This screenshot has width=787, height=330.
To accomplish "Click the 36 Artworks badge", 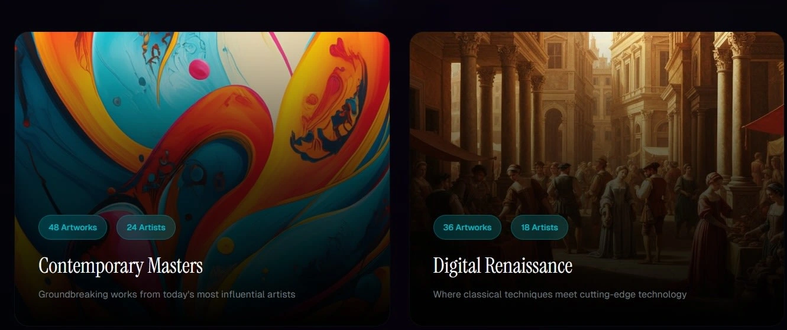I will point(467,227).
